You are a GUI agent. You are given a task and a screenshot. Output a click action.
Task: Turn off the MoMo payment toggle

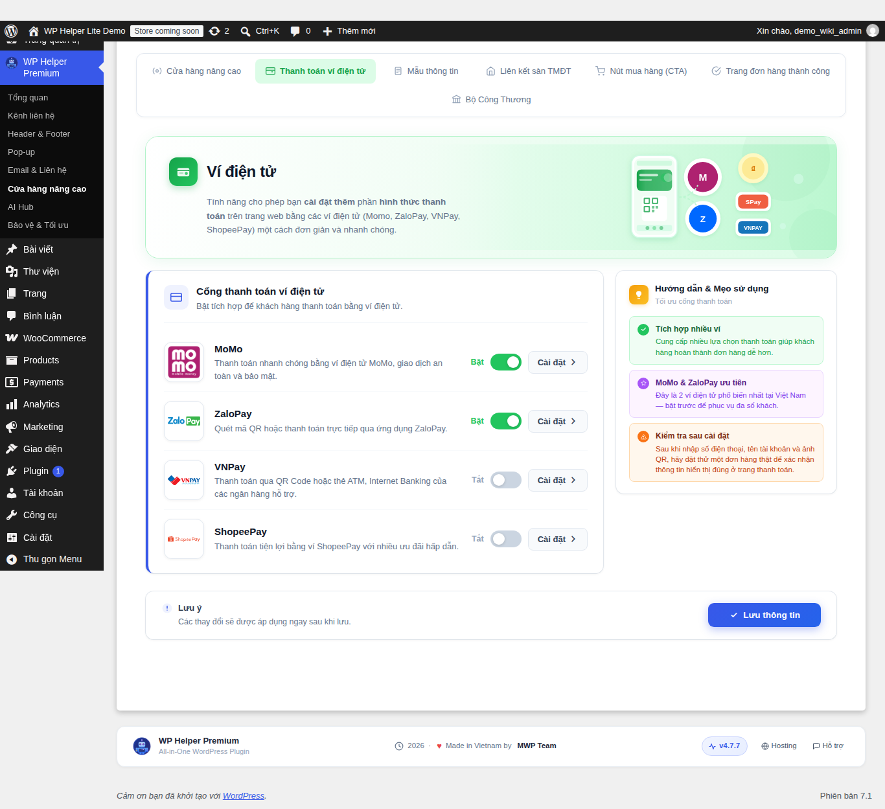point(506,362)
